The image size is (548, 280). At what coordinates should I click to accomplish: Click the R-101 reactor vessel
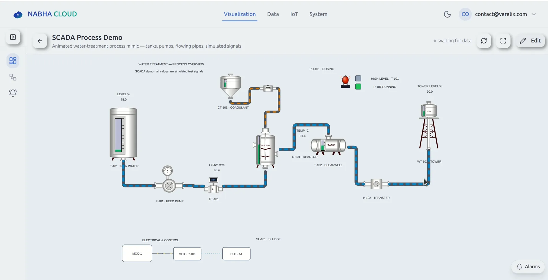(265, 149)
